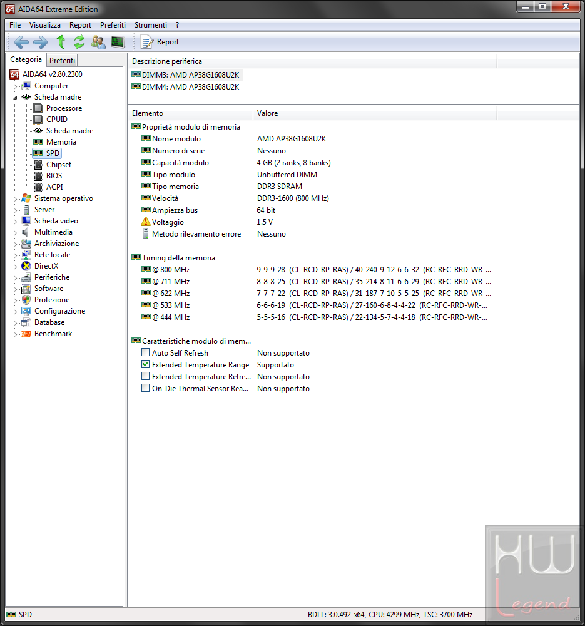Expand the Scheda video node

15,221
